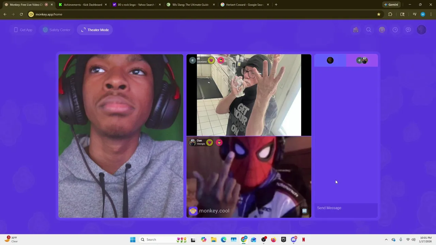This screenshot has width=436, height=245.
Task: Select the duo avatars chat tab
Action: pos(362,60)
